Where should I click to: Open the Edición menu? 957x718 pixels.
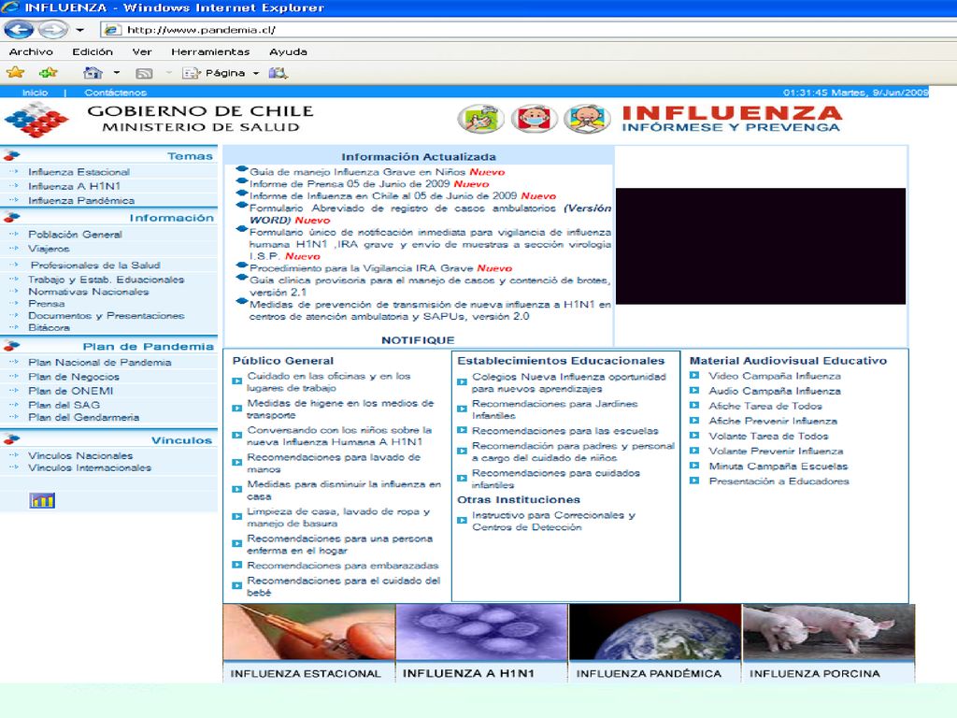pyautogui.click(x=93, y=52)
